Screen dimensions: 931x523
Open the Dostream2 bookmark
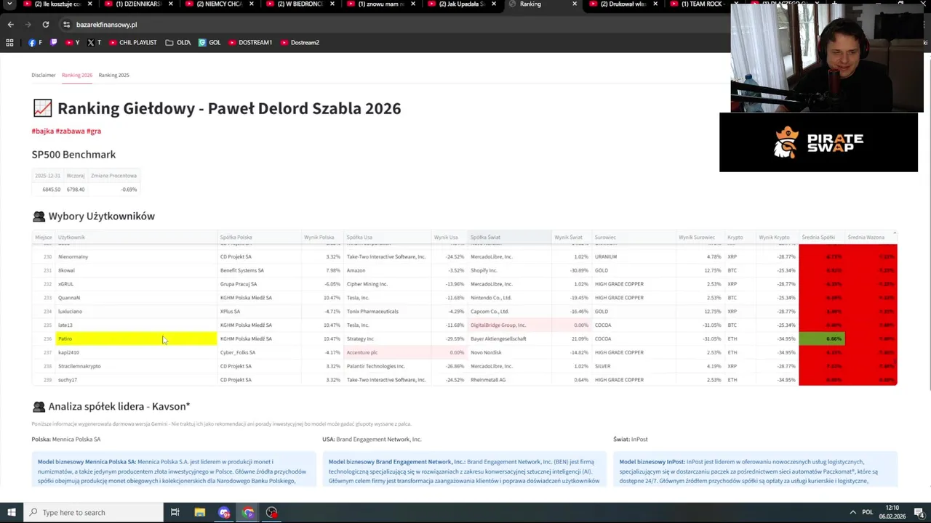pyautogui.click(x=300, y=42)
